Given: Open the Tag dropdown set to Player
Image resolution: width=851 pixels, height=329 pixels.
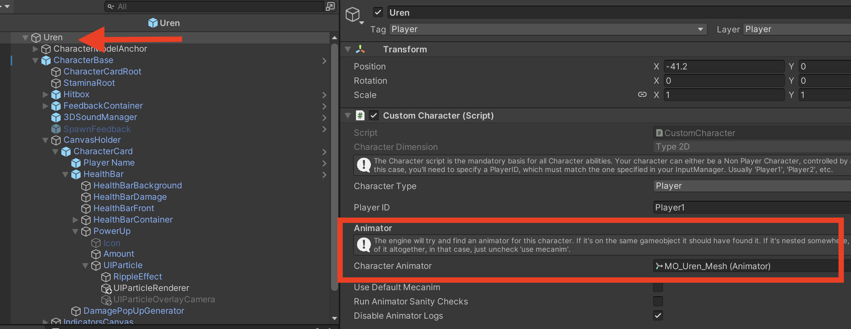Looking at the screenshot, I should point(547,29).
